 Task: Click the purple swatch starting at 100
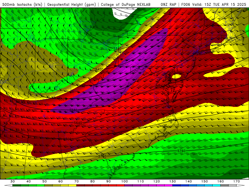click(129, 185)
